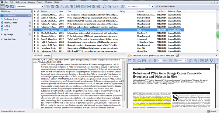This screenshot has width=219, height=113.
Task: Open Quick Search options dropdown arrow
Action: point(152,6)
